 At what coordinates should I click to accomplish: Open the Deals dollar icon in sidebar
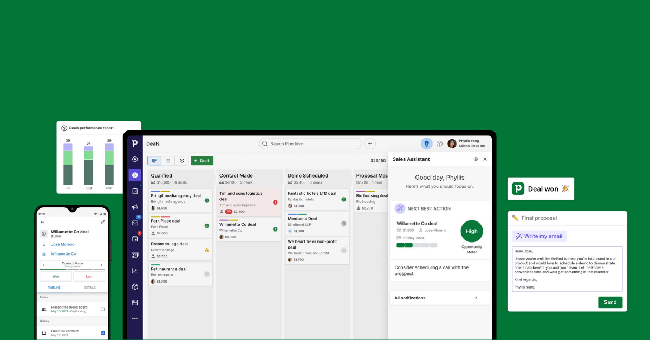click(135, 175)
